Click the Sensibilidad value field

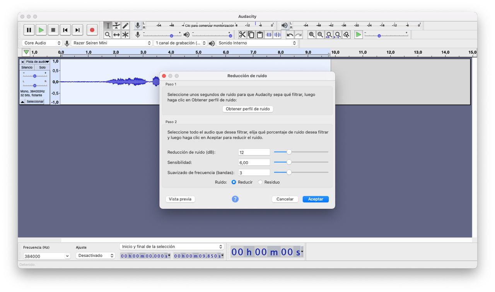tap(254, 162)
